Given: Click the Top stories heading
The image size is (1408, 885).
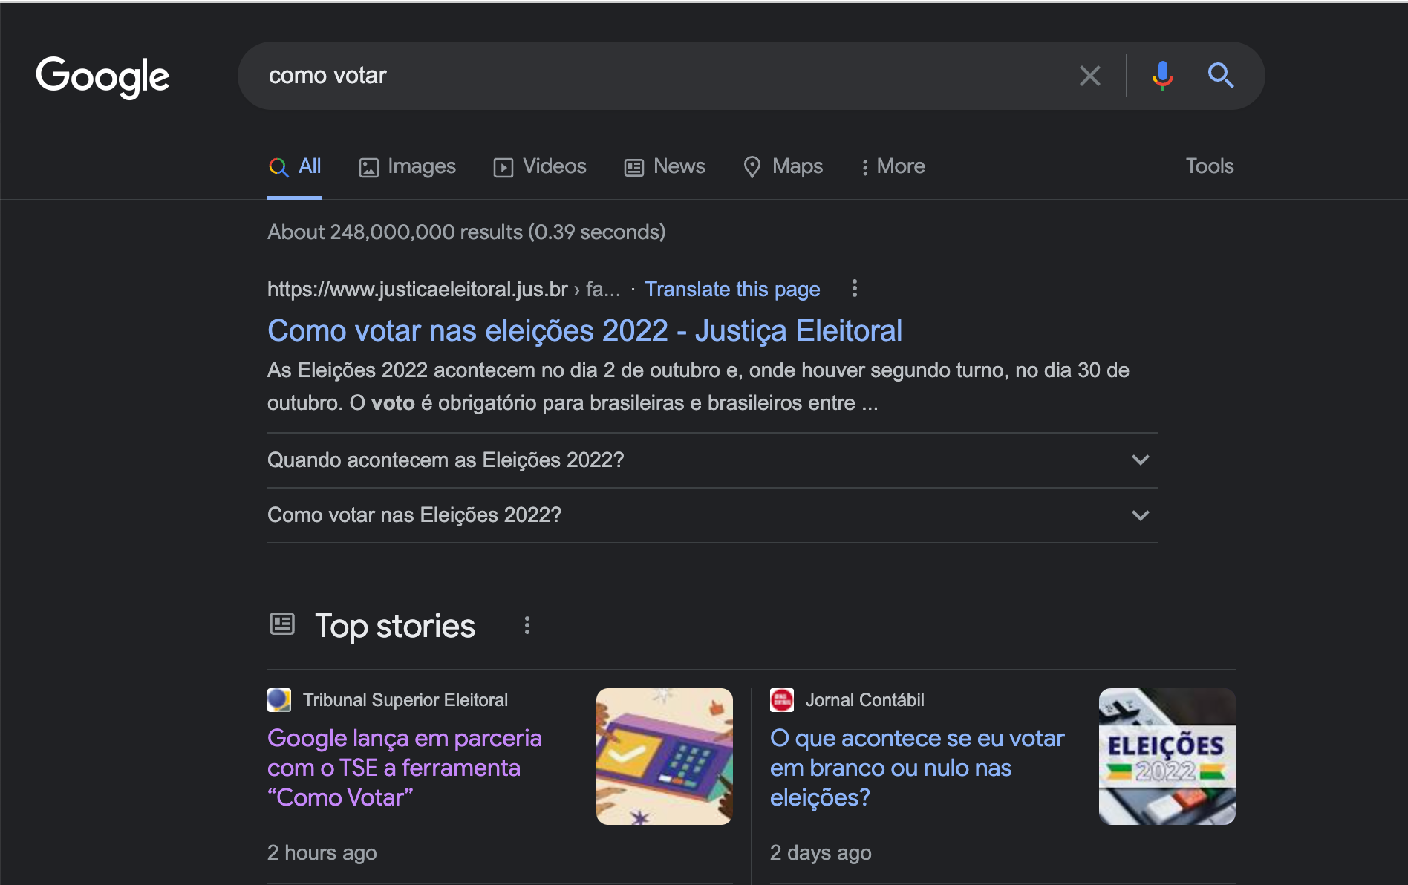Looking at the screenshot, I should 395,625.
